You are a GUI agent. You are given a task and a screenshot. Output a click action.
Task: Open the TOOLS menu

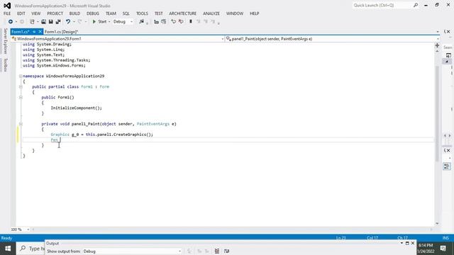(x=142, y=13)
